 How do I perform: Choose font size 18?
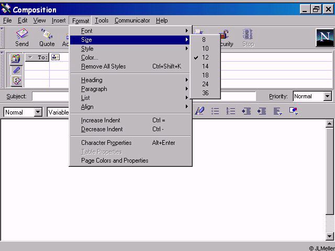(x=205, y=75)
